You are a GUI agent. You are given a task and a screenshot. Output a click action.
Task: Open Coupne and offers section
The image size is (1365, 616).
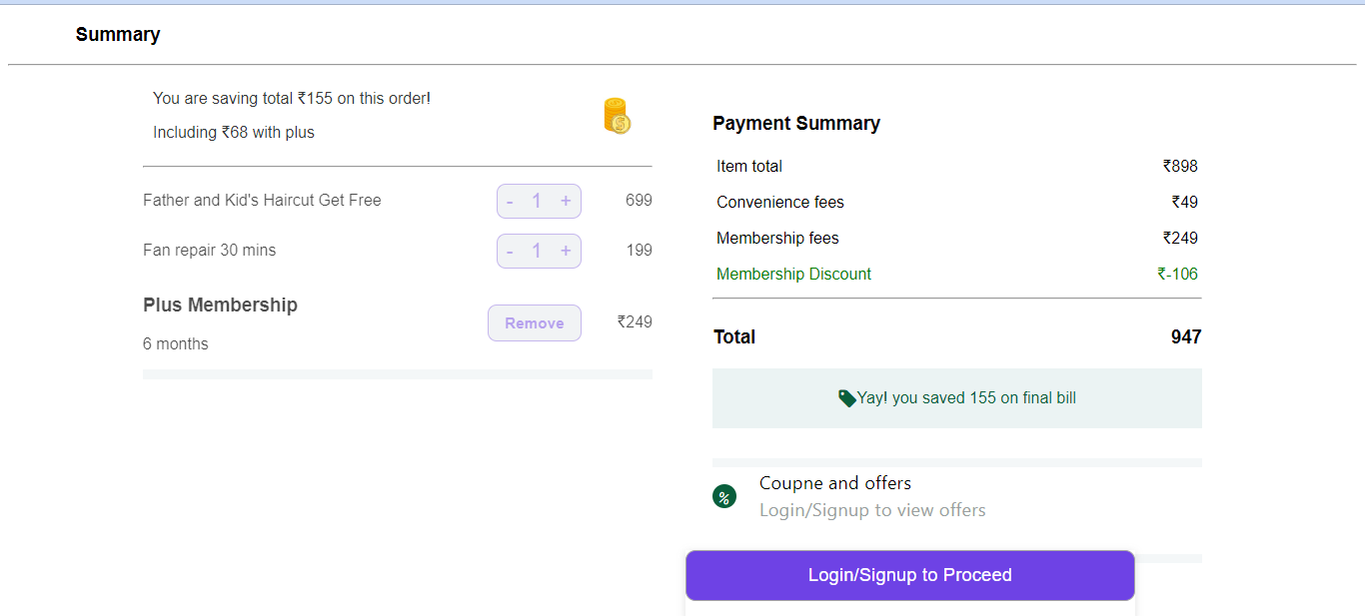pos(835,483)
